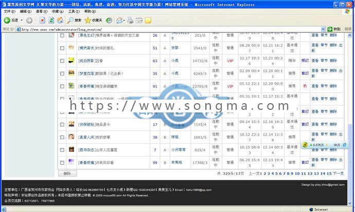Open Favorites with the star icon

(87, 21)
